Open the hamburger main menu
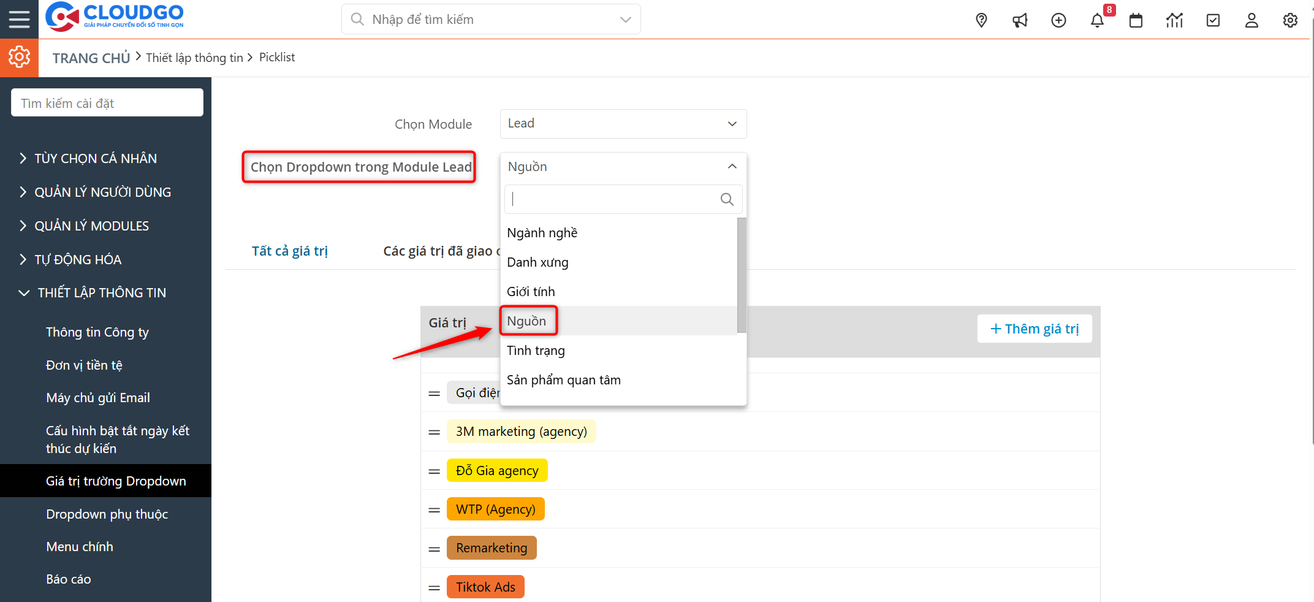 point(19,19)
